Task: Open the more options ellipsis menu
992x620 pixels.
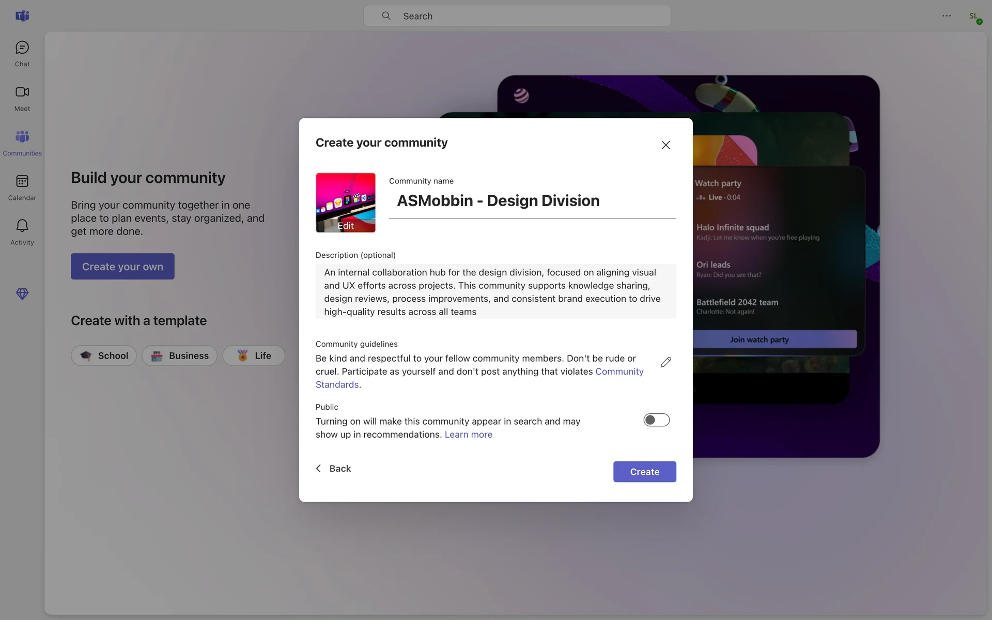Action: 946,16
